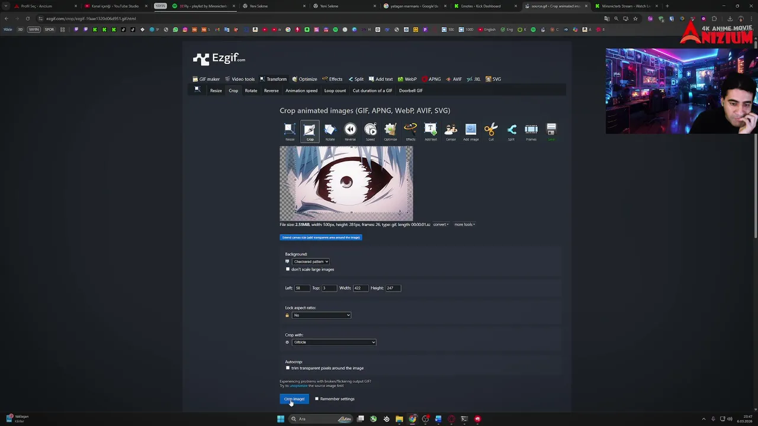Open Cut duration of a GIF tab
Image resolution: width=758 pixels, height=426 pixels.
point(372,91)
